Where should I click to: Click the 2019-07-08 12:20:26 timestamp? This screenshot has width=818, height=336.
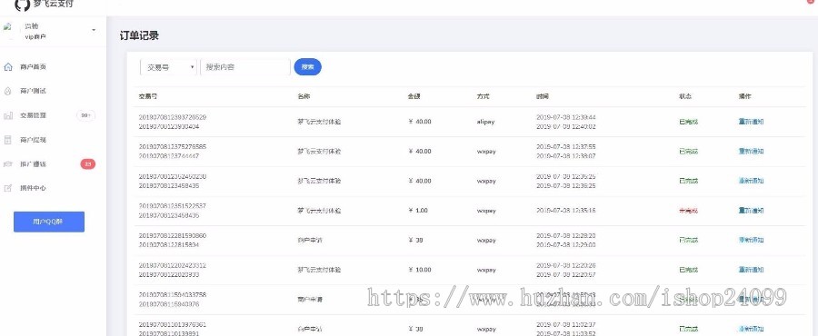point(566,266)
